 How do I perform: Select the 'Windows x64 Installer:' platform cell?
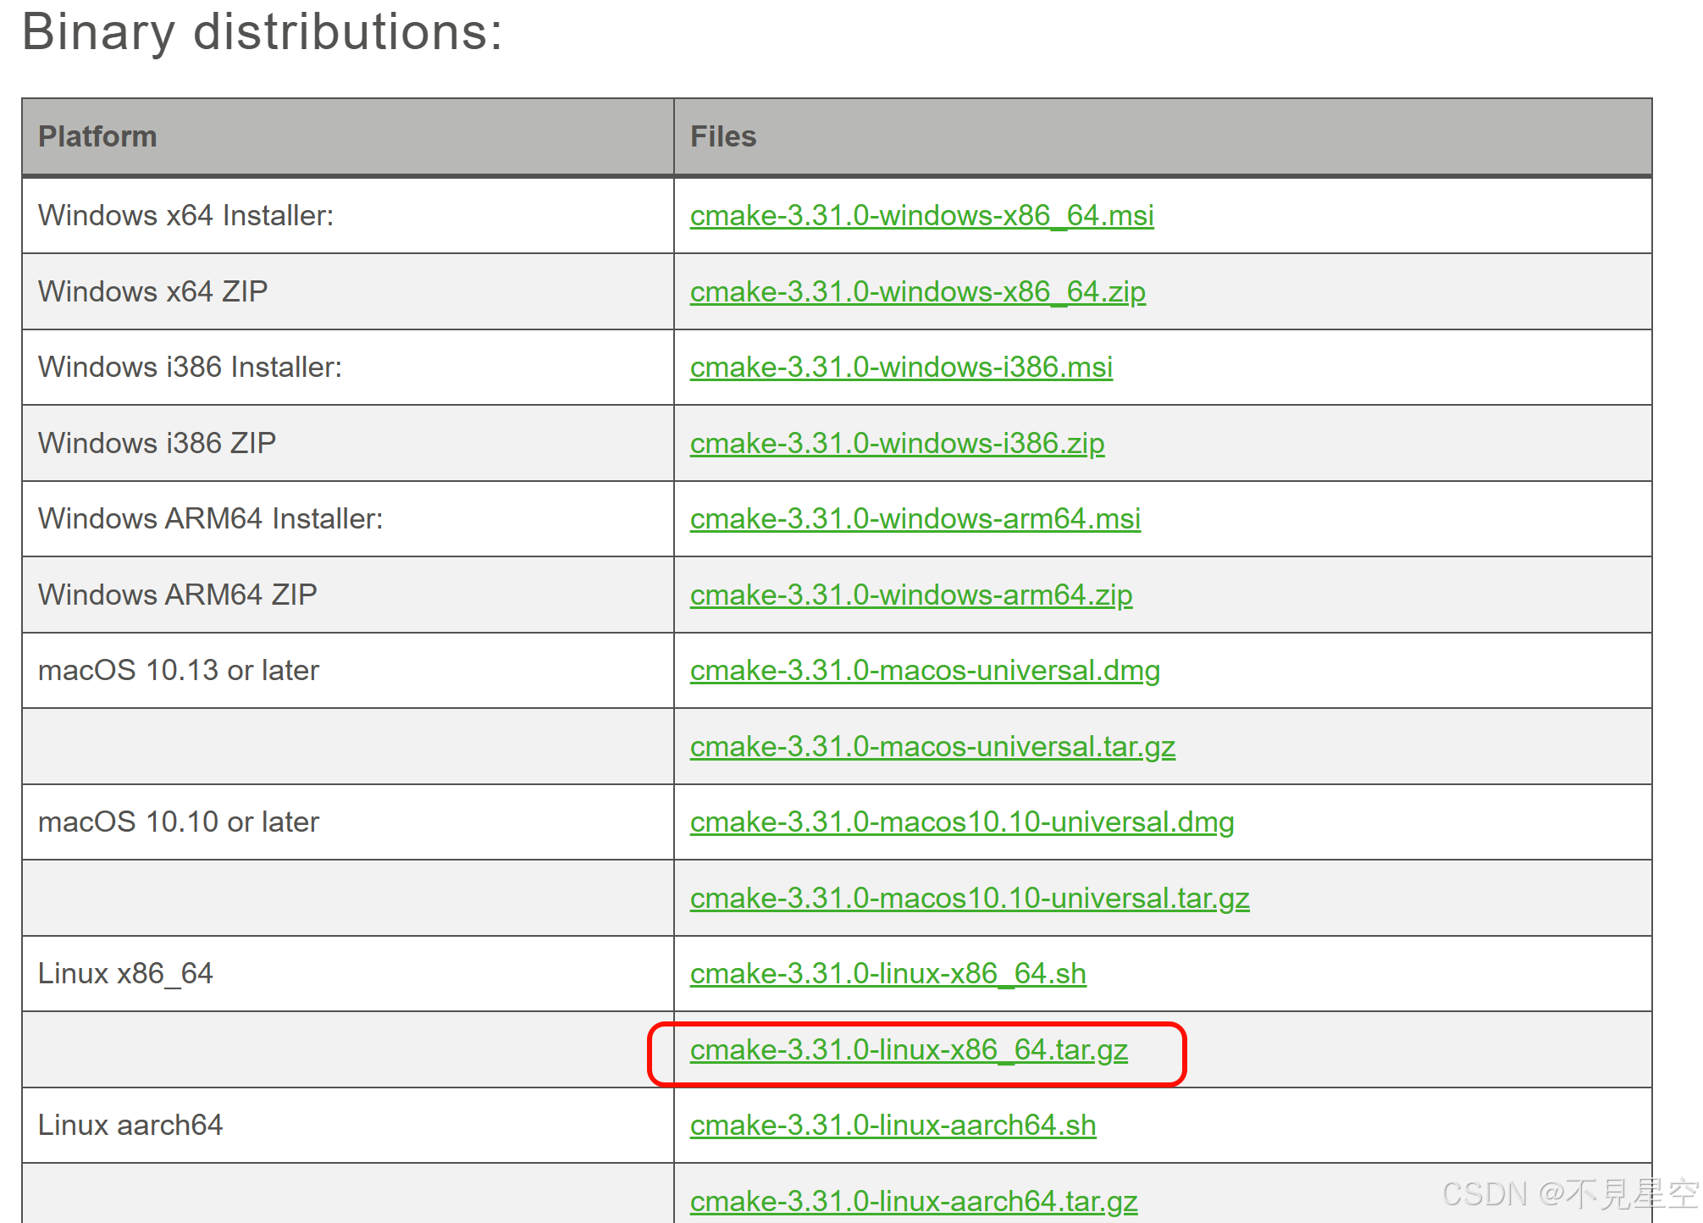(348, 216)
